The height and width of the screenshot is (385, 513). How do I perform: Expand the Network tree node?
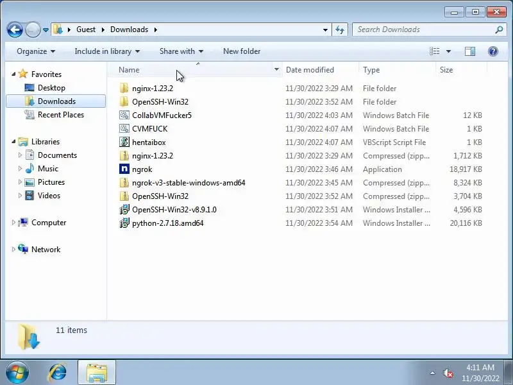pyautogui.click(x=13, y=249)
